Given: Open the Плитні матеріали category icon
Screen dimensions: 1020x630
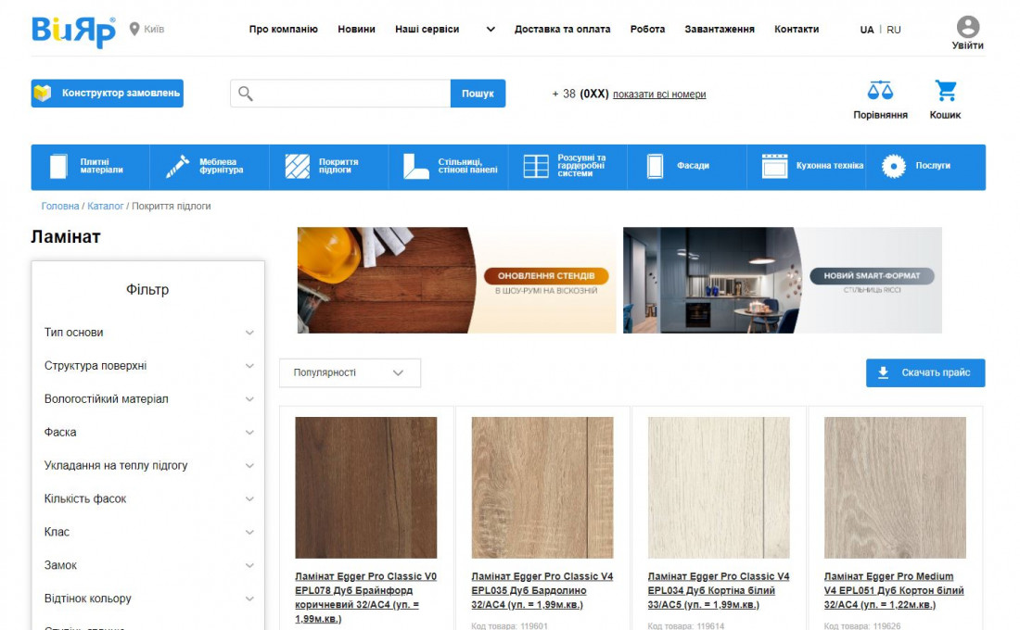Looking at the screenshot, I should (x=58, y=167).
